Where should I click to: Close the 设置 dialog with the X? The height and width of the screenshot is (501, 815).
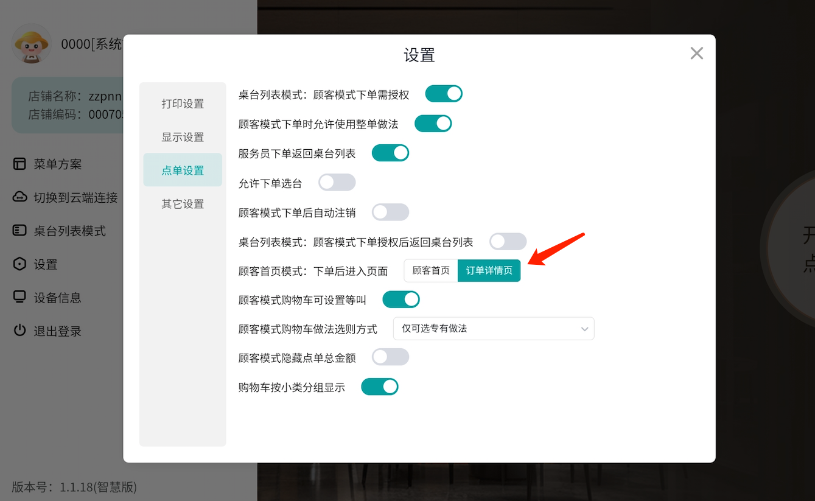[x=696, y=53]
